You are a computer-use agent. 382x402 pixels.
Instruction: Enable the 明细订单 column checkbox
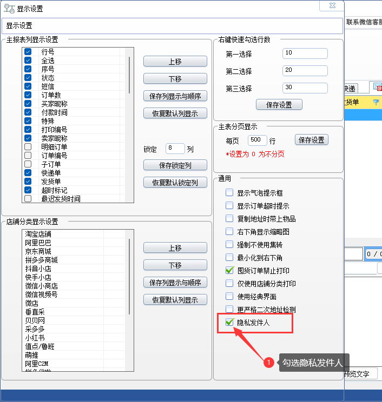pos(28,146)
